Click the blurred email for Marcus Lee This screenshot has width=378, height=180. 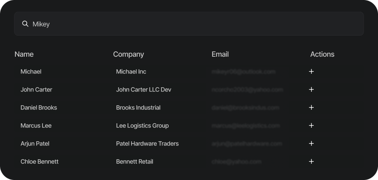click(246, 126)
